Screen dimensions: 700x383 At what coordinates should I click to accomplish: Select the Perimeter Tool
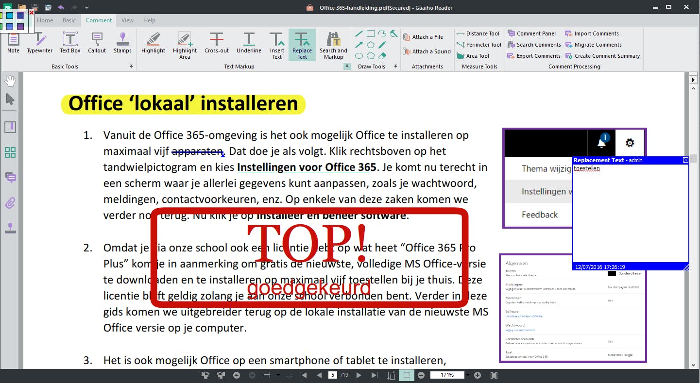(479, 45)
